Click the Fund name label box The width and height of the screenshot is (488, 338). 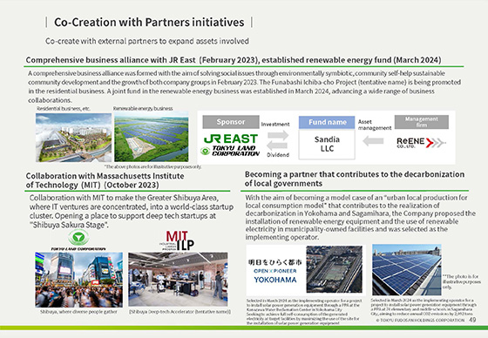[327, 122]
